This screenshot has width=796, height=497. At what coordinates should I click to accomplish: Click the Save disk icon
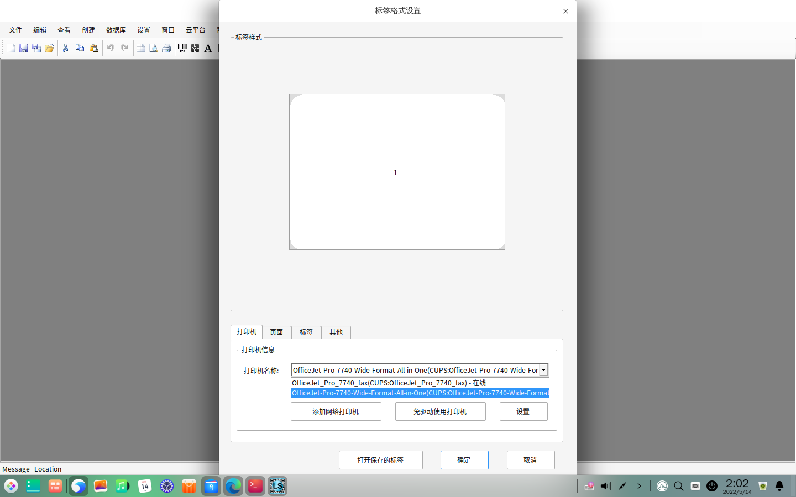(x=23, y=48)
